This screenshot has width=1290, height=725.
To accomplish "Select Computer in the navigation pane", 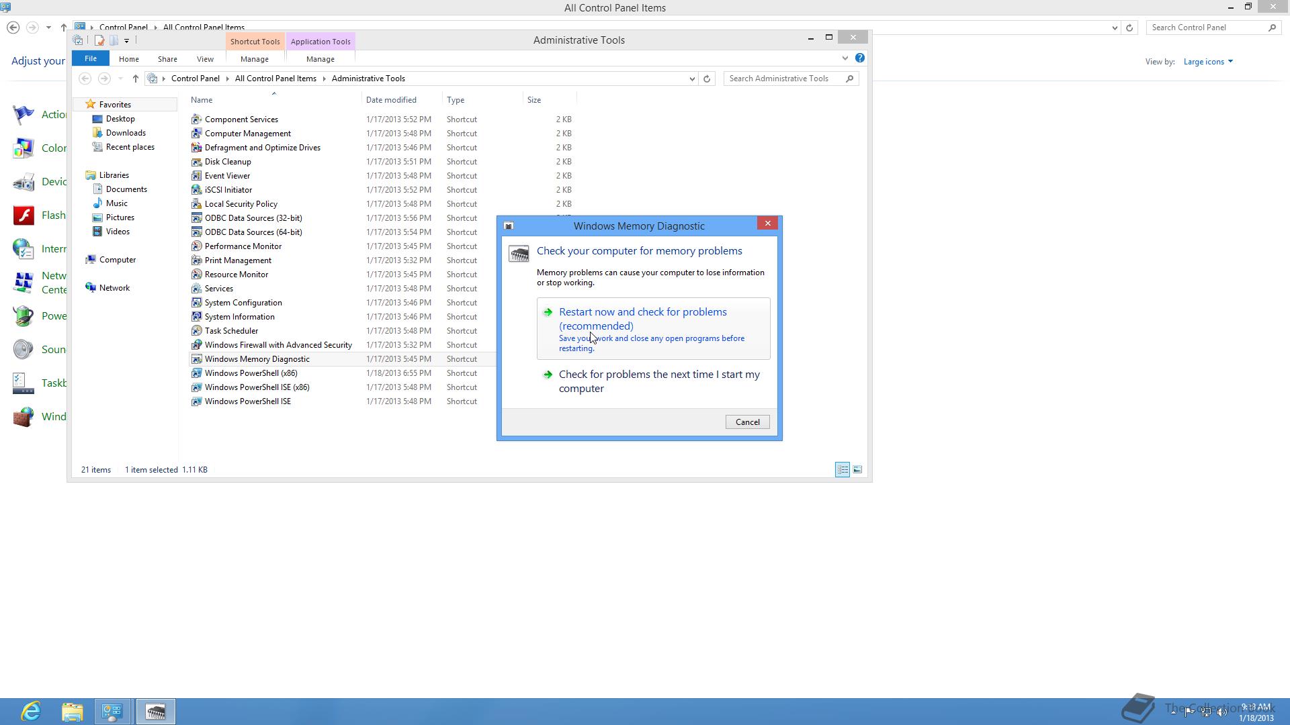I will tap(117, 260).
